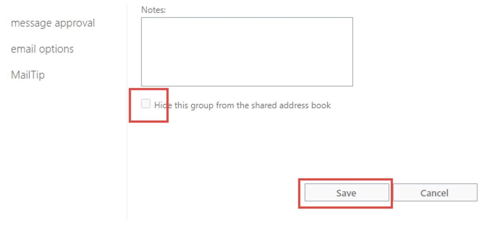Toggle the shared address book visibility checkbox

[146, 104]
